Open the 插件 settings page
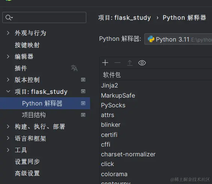Screen dimensions: 212x184 point(21,68)
